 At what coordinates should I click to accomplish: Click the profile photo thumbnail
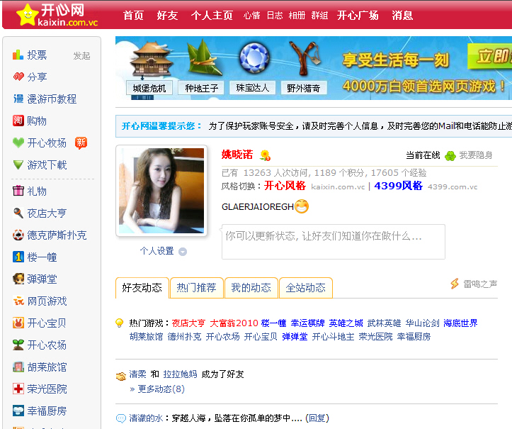[x=161, y=191]
